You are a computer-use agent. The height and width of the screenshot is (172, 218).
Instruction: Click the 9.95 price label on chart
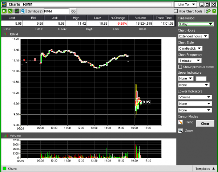(146, 102)
